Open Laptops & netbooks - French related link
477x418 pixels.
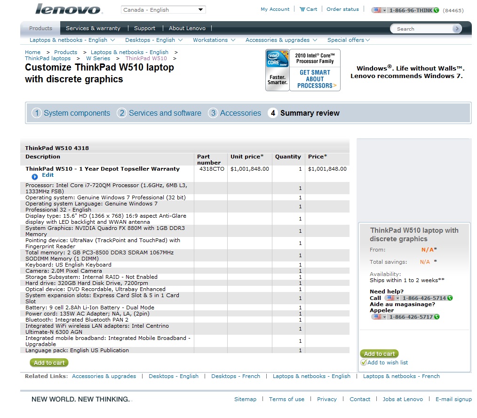(401, 376)
